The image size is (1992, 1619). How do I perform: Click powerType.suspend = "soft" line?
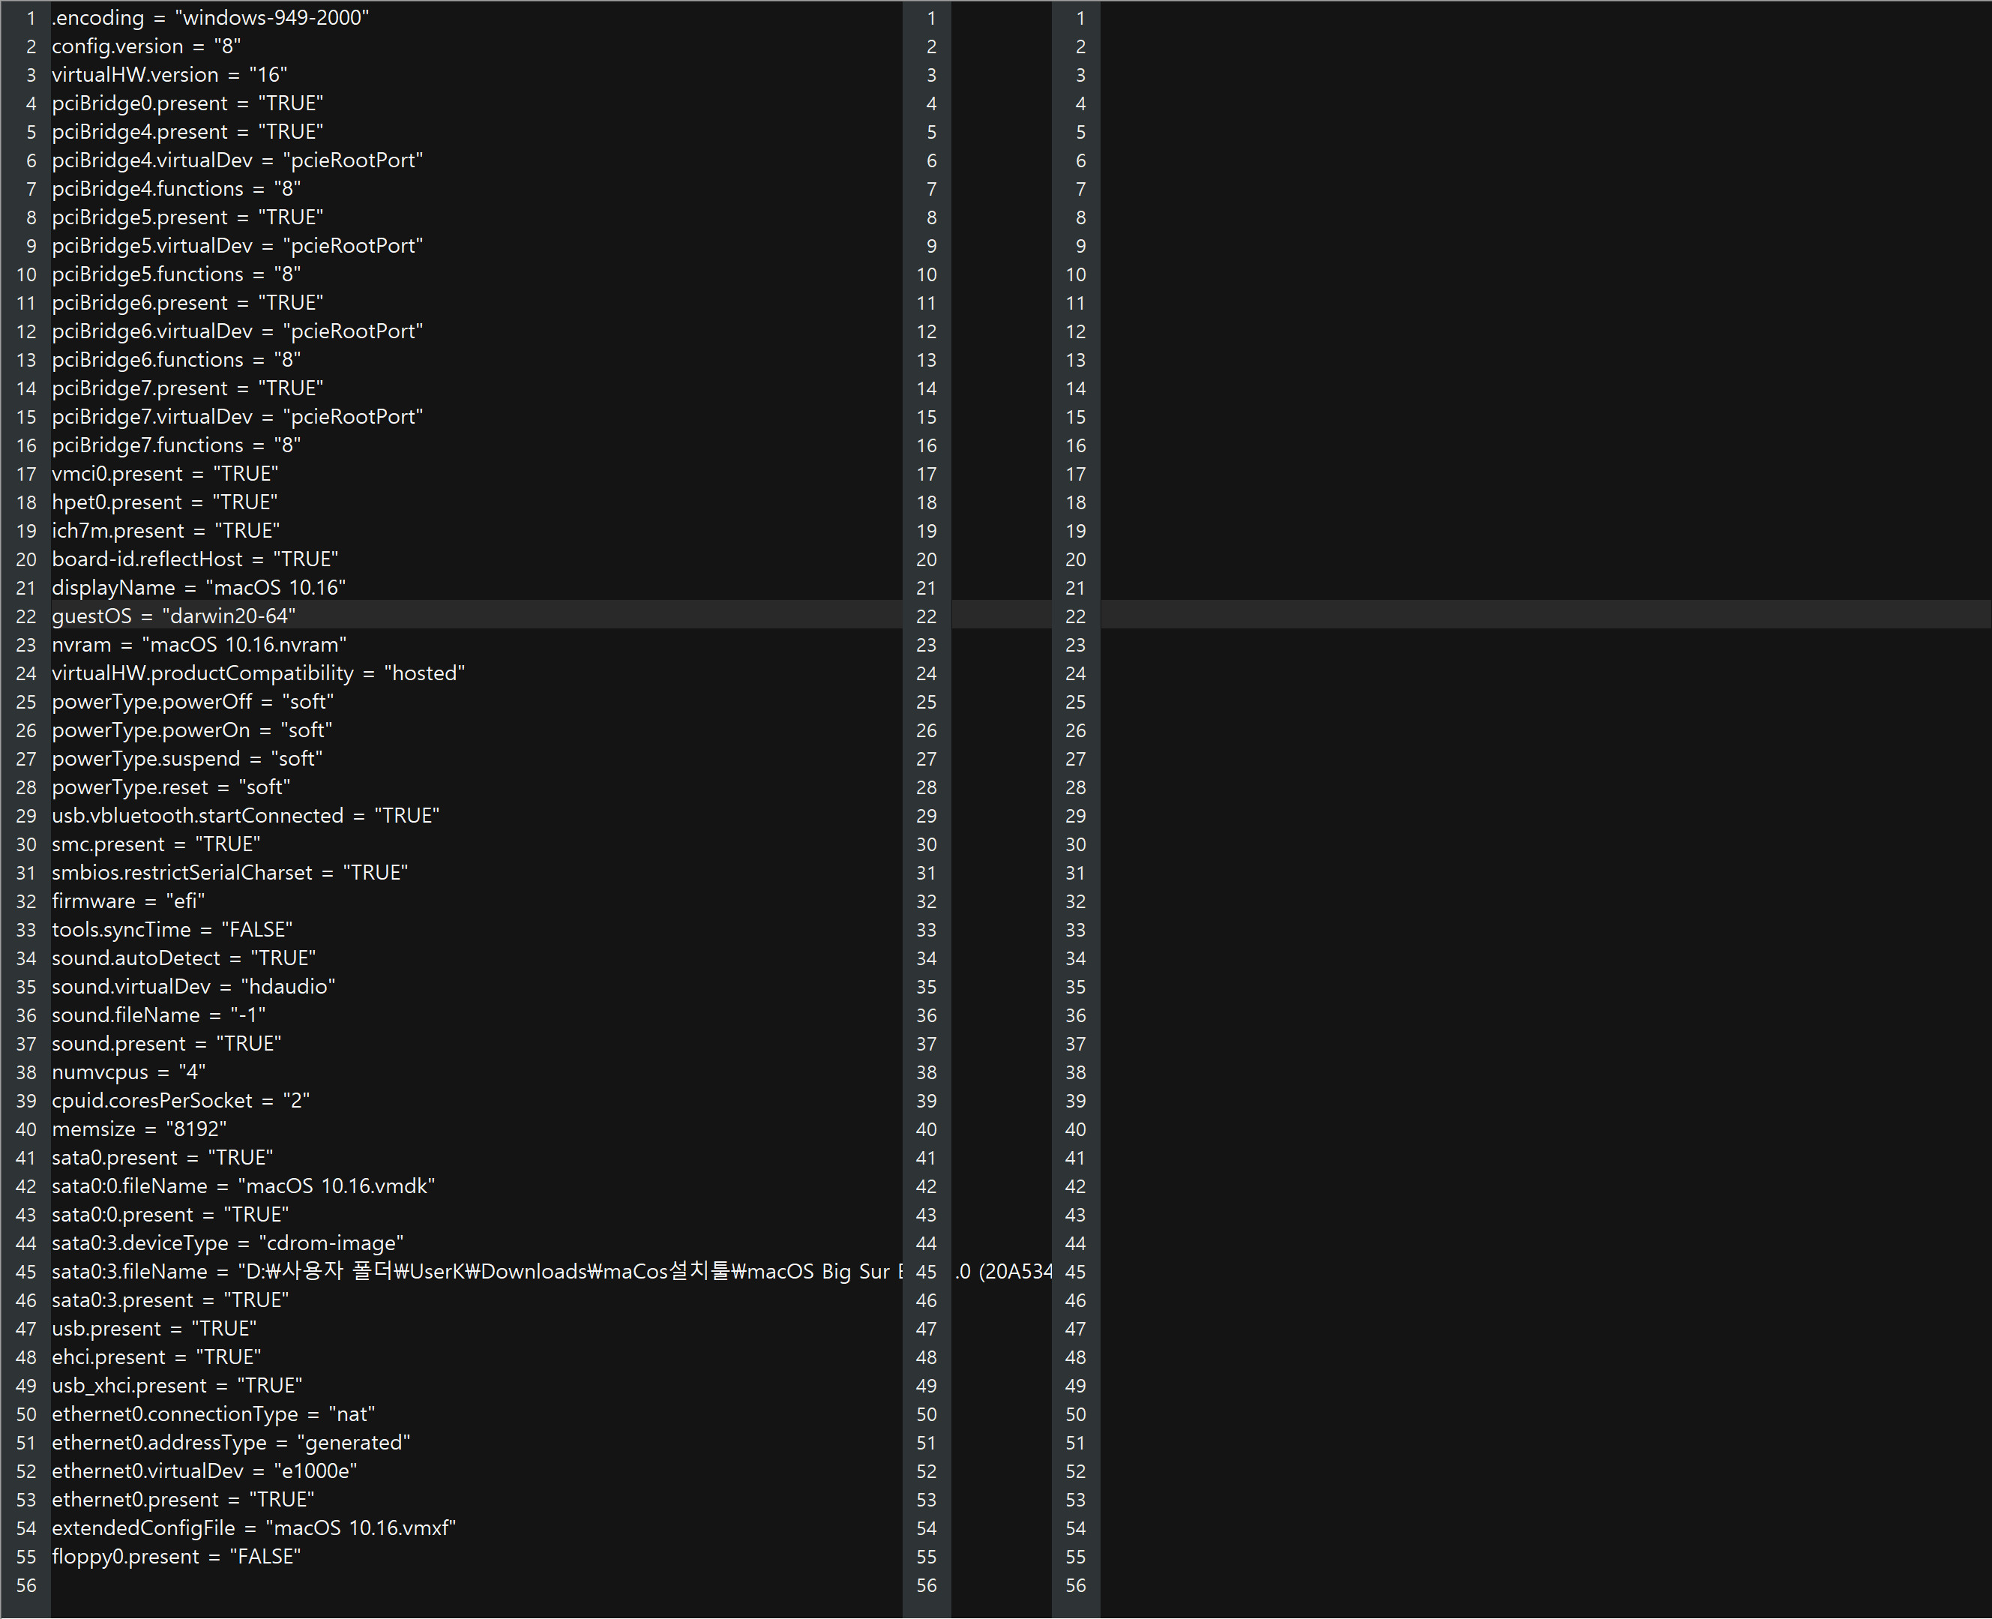click(187, 759)
